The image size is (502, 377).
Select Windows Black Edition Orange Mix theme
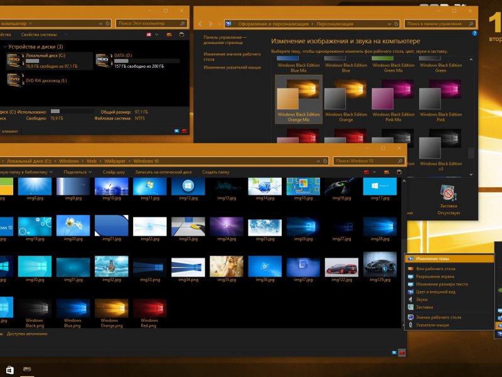click(x=299, y=99)
